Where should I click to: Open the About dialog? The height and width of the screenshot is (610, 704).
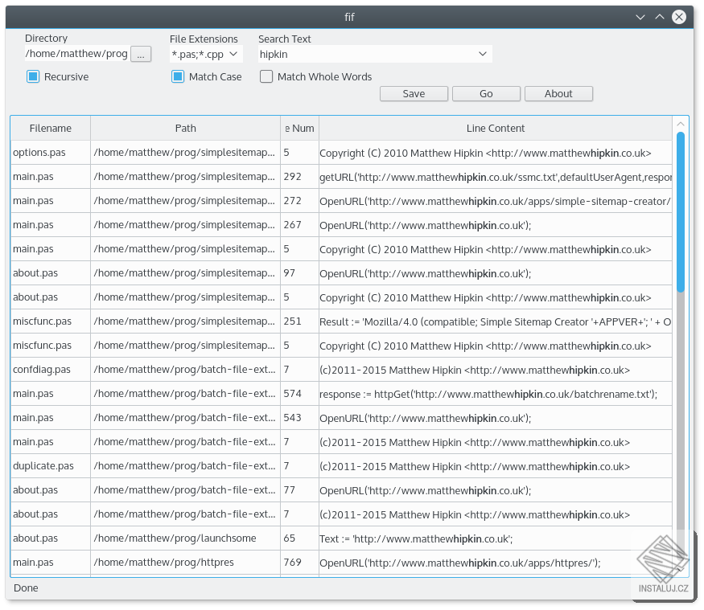click(558, 94)
